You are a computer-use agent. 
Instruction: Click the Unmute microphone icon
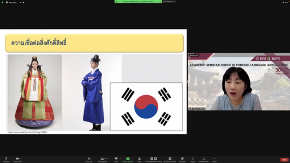click(6, 159)
